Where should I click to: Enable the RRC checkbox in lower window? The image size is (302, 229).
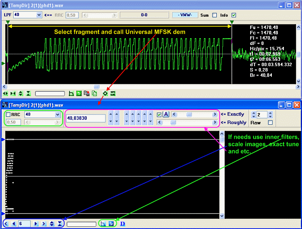click(8, 114)
